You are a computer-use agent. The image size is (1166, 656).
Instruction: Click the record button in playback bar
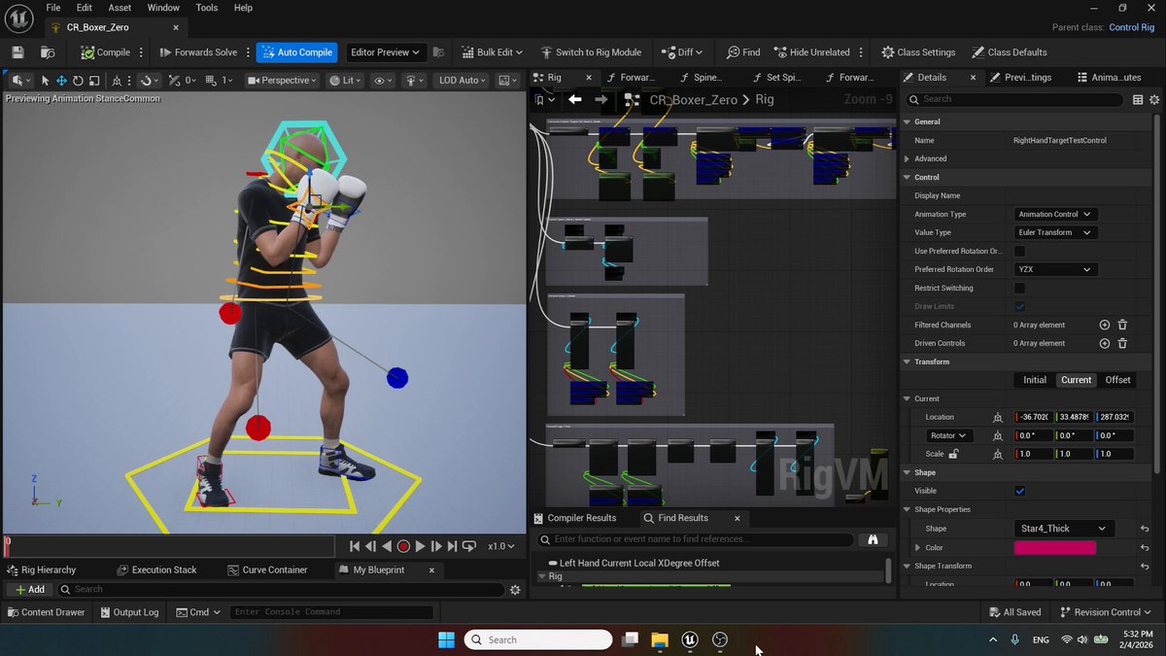(x=403, y=547)
